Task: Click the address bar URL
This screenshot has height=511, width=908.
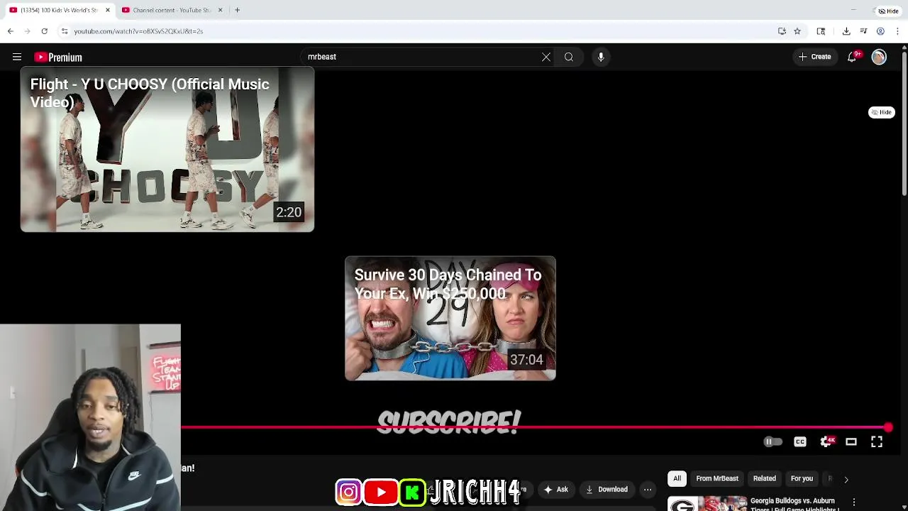Action: point(138,31)
